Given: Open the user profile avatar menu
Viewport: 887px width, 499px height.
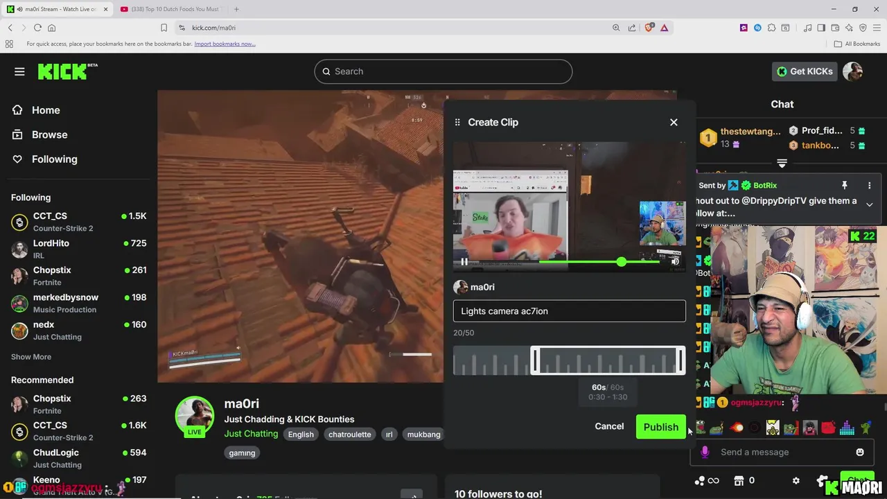Looking at the screenshot, I should pos(853,71).
